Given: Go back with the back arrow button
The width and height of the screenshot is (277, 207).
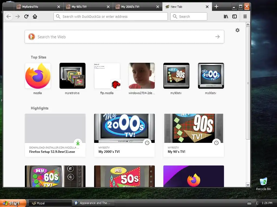Looking at the screenshot, I should click(9, 16).
